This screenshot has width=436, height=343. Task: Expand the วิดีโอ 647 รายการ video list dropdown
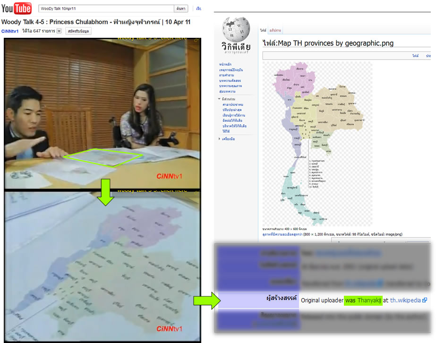point(59,31)
